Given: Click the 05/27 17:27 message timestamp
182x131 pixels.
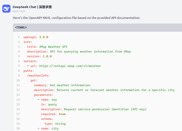Looking at the screenshot, I should (19, 11).
